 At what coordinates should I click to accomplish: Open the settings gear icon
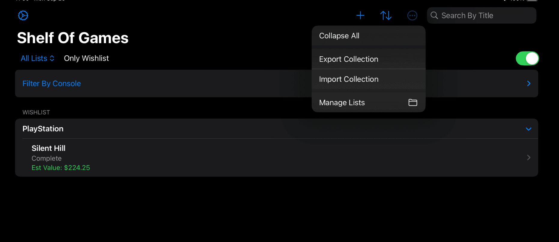23,15
